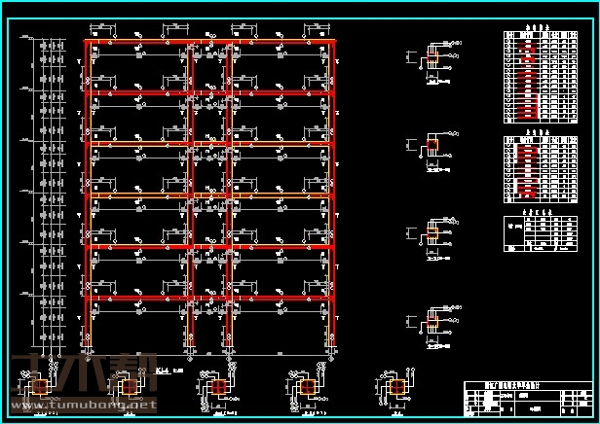Image resolution: width=600 pixels, height=424 pixels.
Task: Select the second joint detail from top
Action: tap(432, 147)
